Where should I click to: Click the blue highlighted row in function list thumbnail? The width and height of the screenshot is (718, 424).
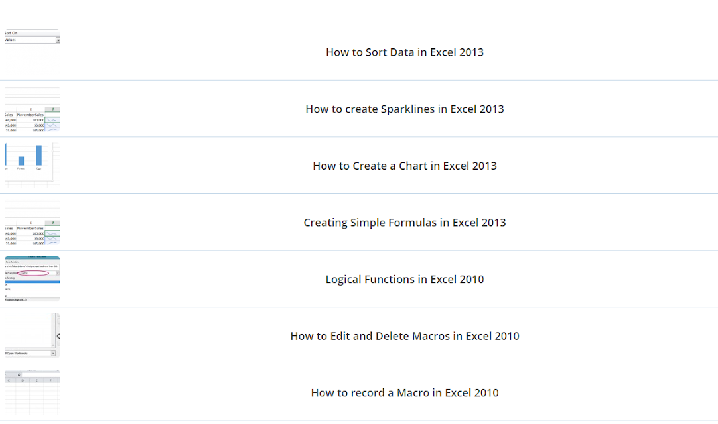(31, 282)
